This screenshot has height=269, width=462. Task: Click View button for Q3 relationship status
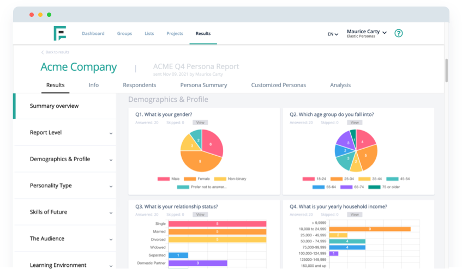click(200, 215)
